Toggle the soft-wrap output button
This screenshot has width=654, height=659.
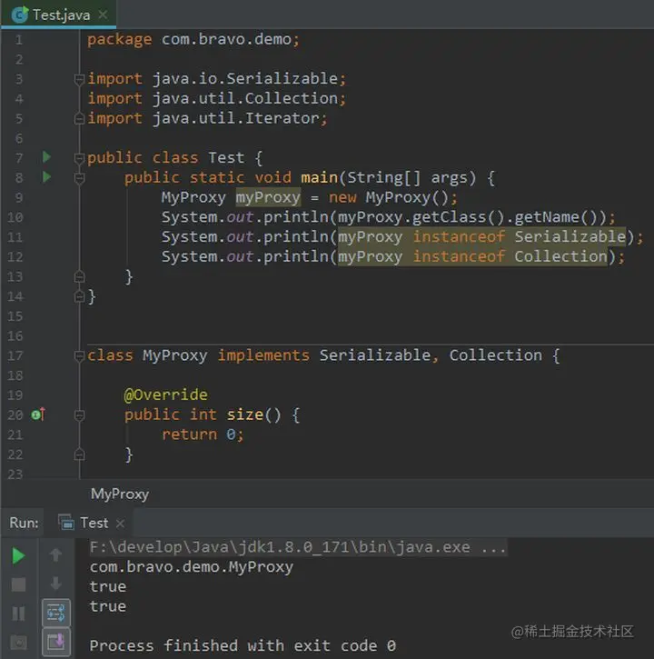point(56,613)
